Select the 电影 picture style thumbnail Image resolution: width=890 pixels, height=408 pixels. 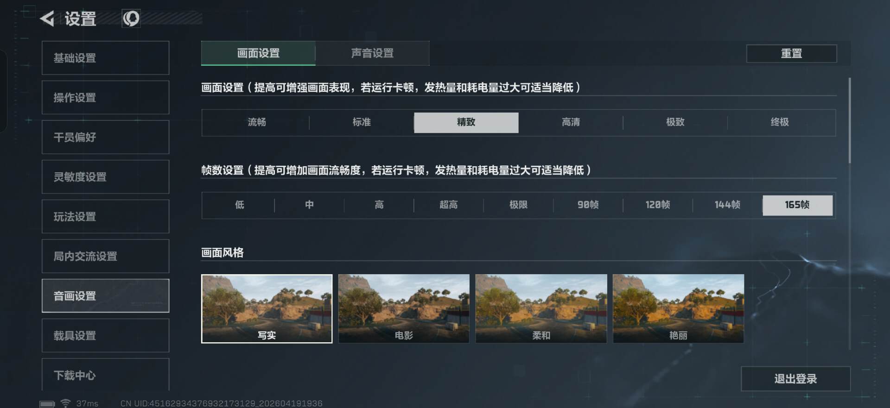(x=404, y=308)
